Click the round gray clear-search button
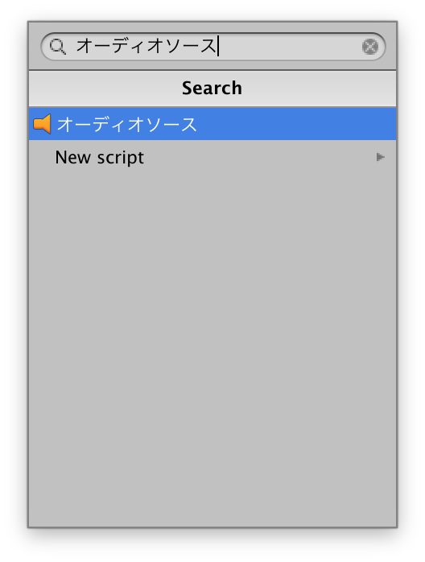Viewport: 425px width, 562px height. point(369,47)
